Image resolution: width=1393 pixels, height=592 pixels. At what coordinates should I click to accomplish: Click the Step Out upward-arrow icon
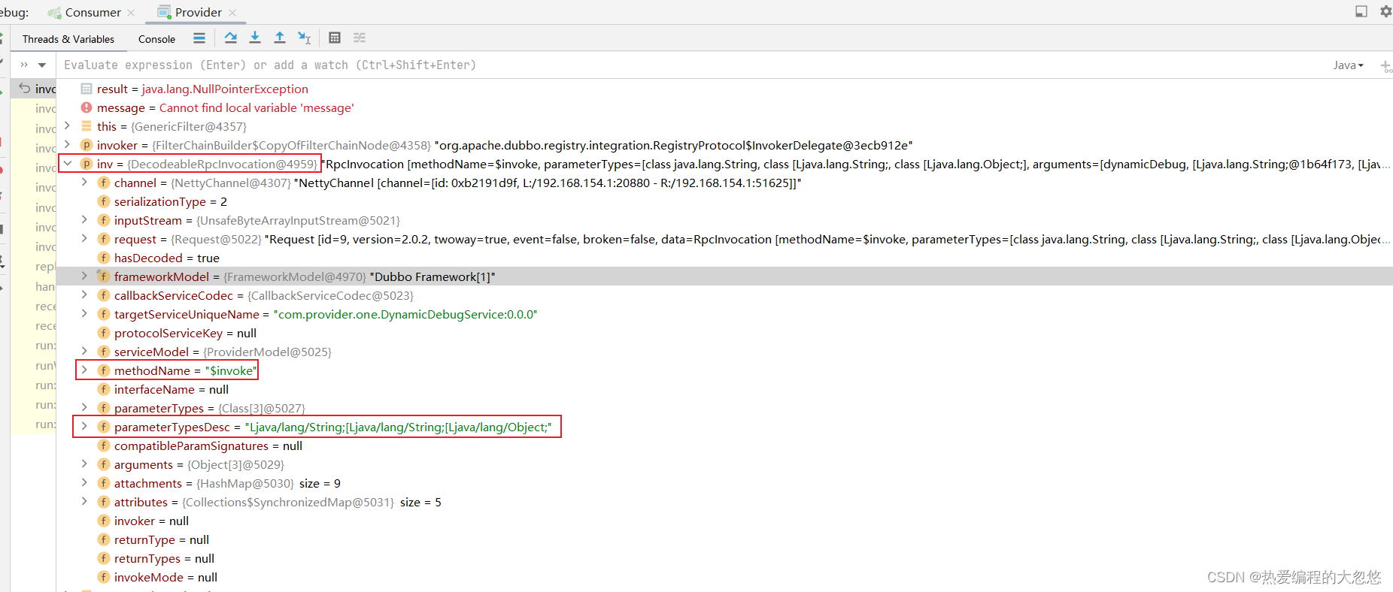280,38
